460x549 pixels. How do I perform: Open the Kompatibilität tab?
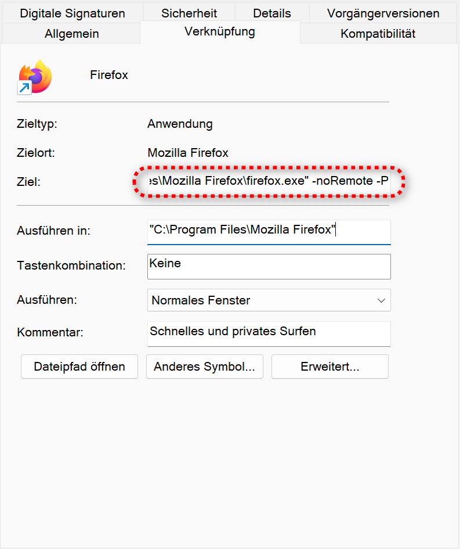(378, 34)
